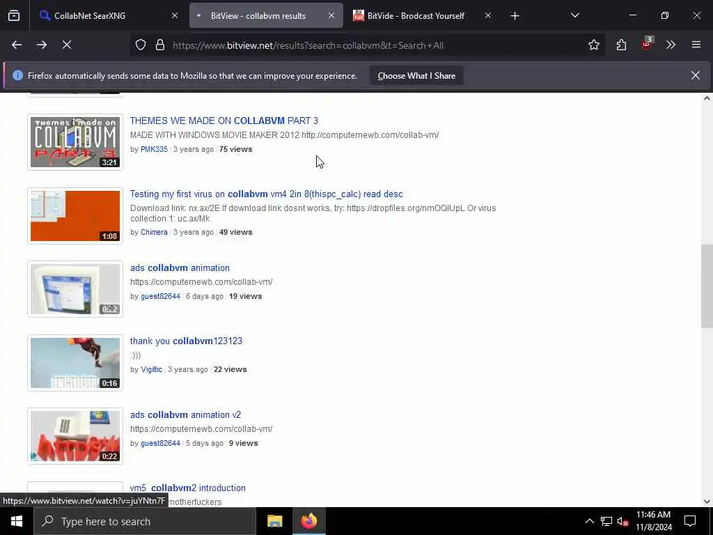This screenshot has width=713, height=535.
Task: Click 49 views text
Action: pyautogui.click(x=235, y=232)
